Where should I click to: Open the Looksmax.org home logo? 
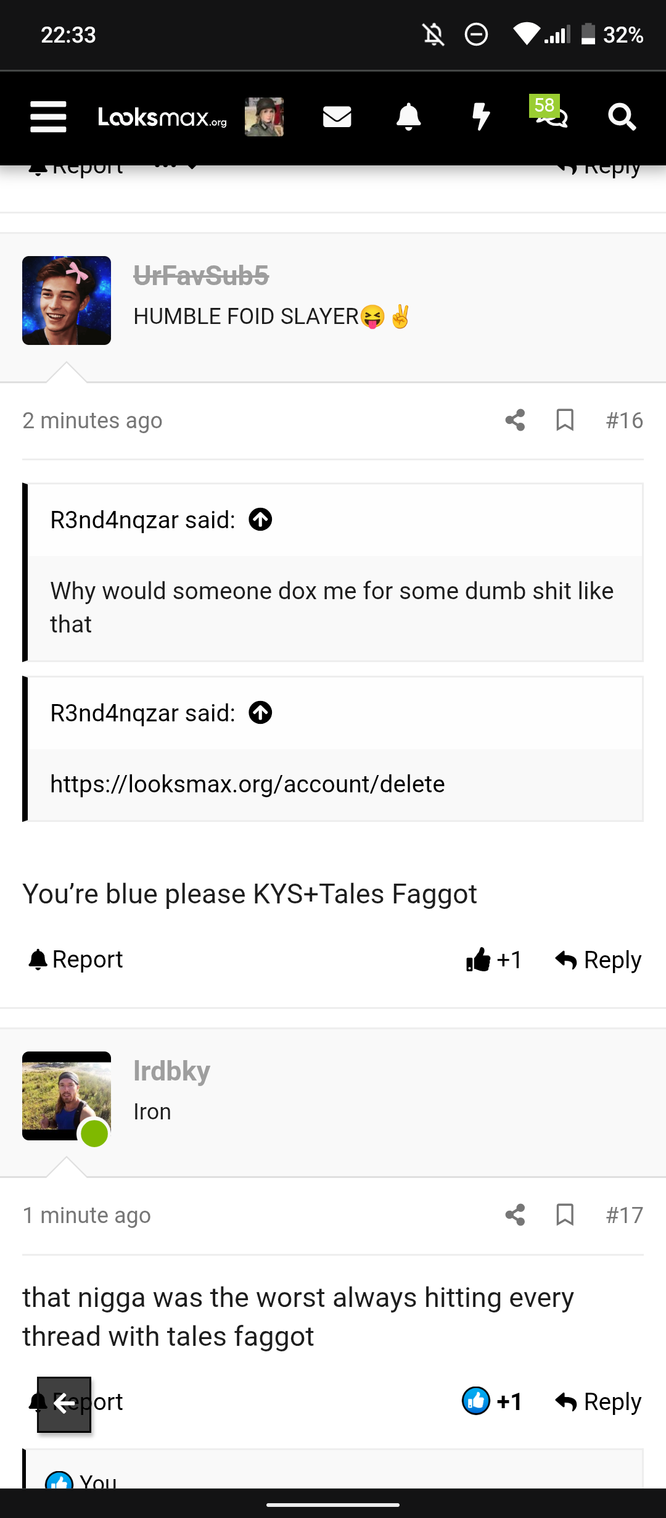[x=162, y=117]
